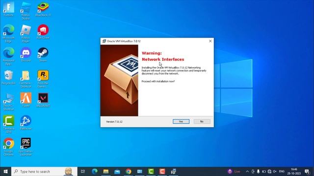
Task: Select the Removed Apps desktop icon
Action: point(8,56)
